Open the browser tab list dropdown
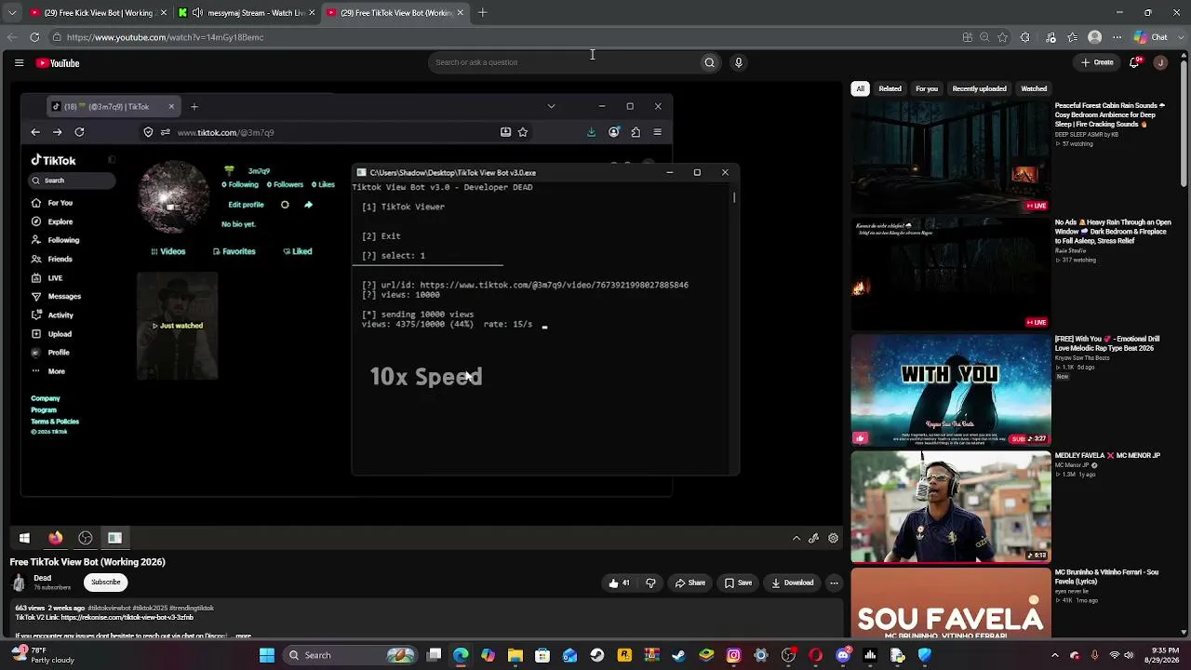 click(x=12, y=13)
